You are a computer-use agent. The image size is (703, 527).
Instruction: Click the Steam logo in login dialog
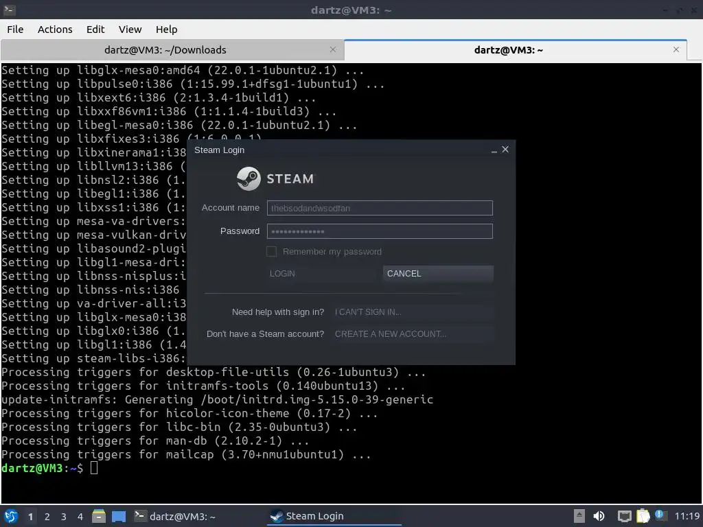click(249, 178)
